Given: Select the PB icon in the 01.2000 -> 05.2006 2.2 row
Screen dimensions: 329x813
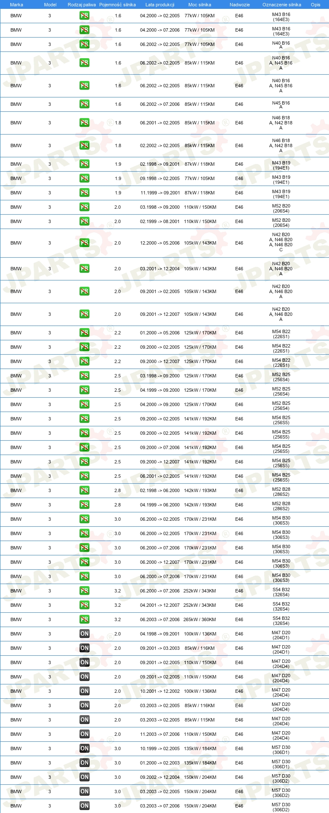Looking at the screenshot, I should click(85, 333).
